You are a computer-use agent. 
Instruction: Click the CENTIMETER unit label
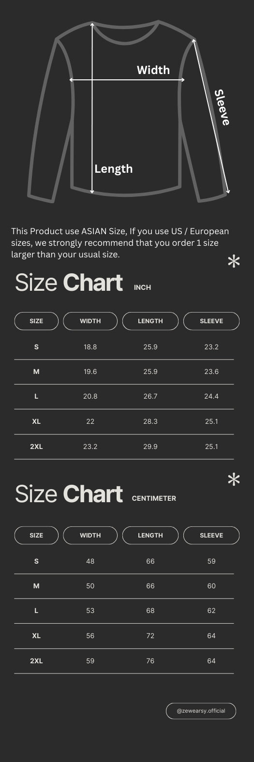click(154, 498)
